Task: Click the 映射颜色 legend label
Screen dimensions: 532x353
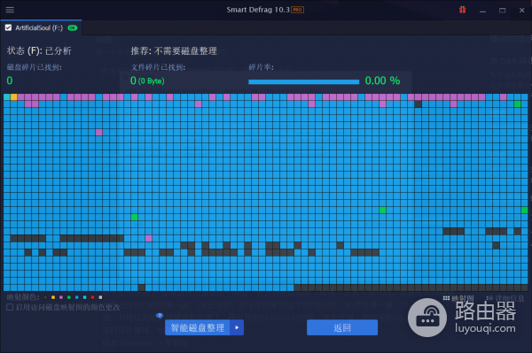Action: (23, 297)
